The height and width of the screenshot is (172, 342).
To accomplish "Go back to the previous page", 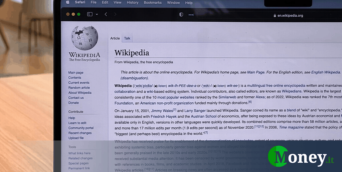I will pyautogui.click(x=106, y=14).
